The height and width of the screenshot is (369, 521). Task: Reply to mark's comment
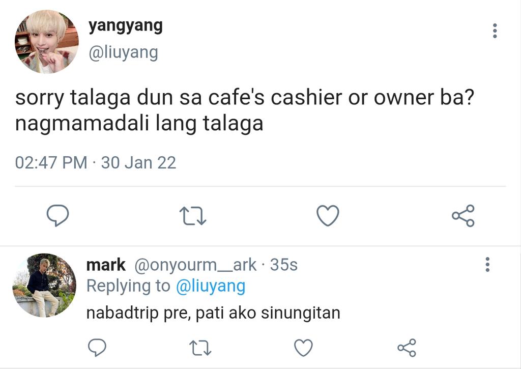(97, 348)
